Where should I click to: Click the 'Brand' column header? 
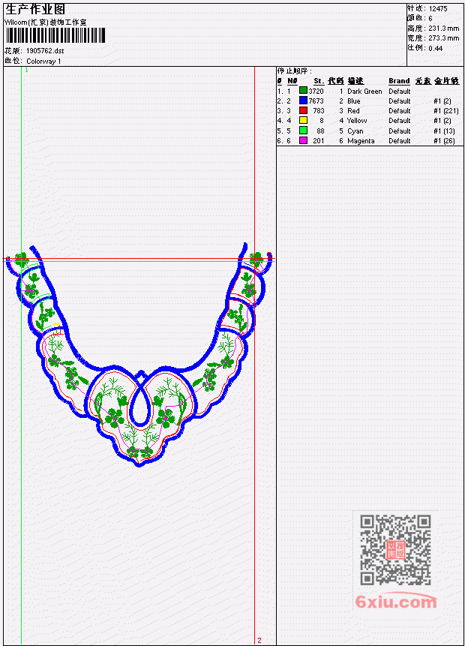tap(399, 81)
